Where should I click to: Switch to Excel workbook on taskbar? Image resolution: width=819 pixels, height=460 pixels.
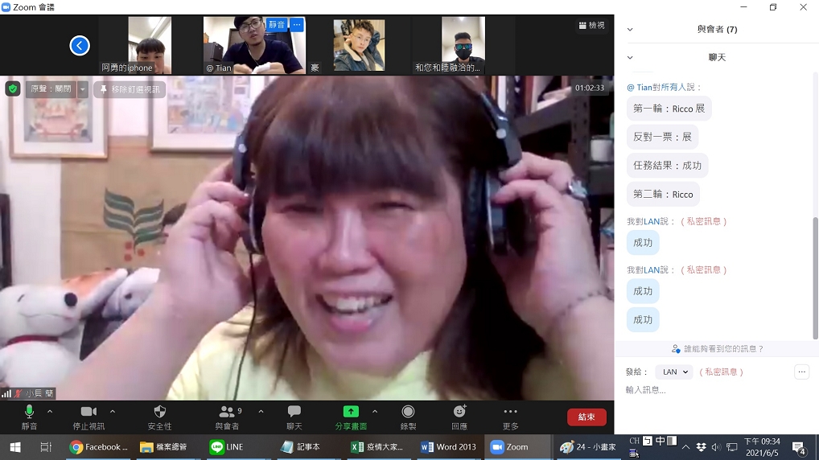pyautogui.click(x=377, y=447)
